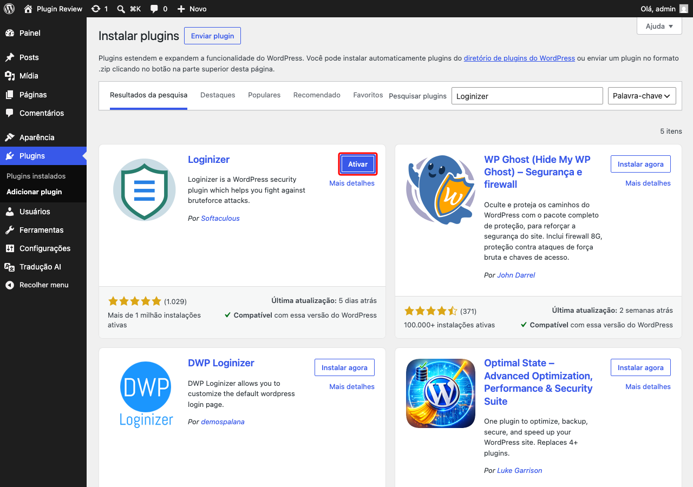
Task: Select the Recomendado tab
Action: pyautogui.click(x=317, y=95)
